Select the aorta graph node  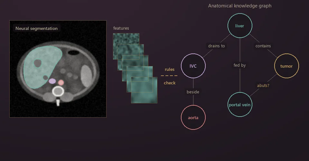coord(193,118)
